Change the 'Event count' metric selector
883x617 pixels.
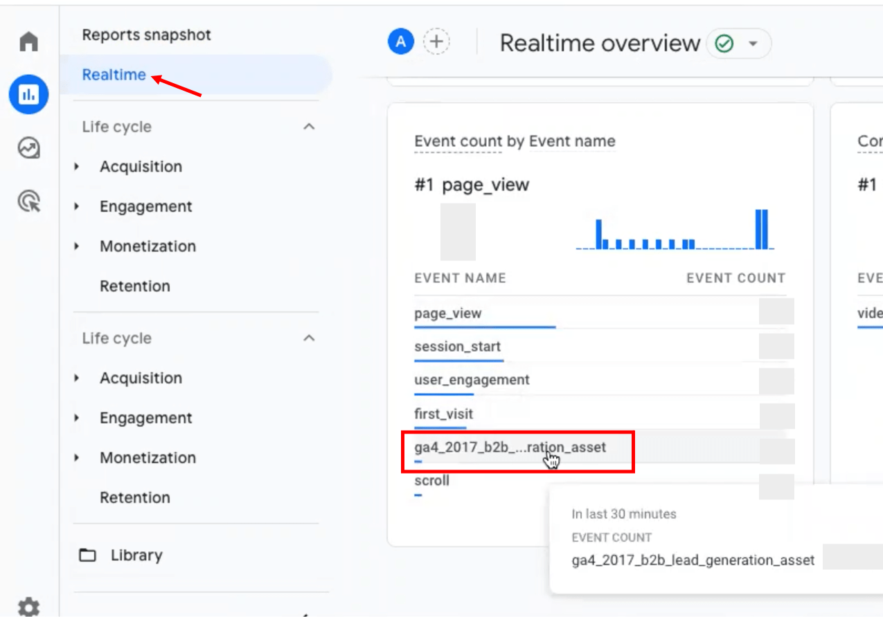coord(458,142)
